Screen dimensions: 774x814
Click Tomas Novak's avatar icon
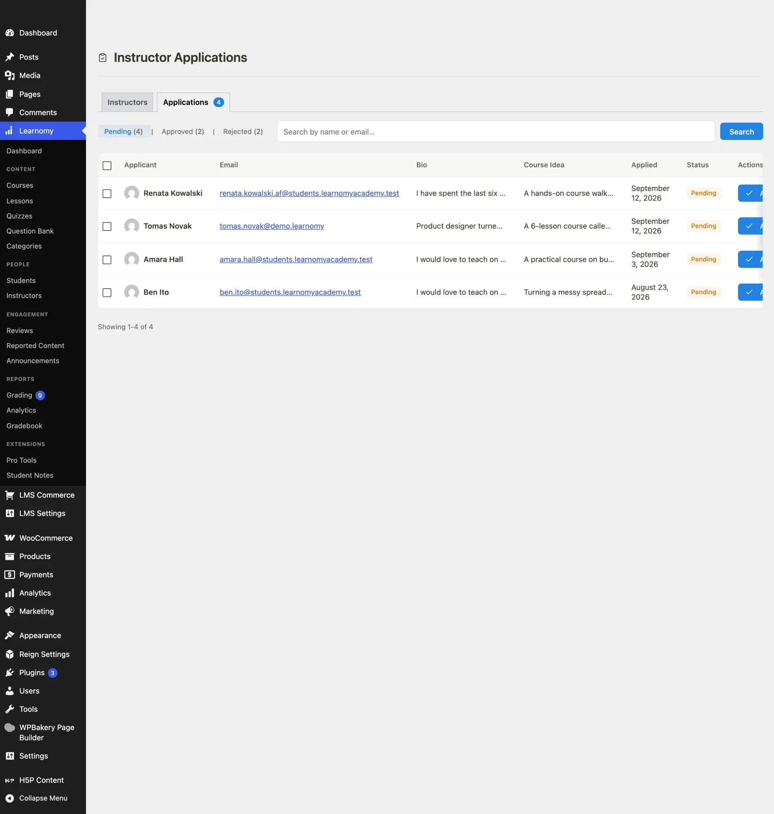pyautogui.click(x=132, y=226)
